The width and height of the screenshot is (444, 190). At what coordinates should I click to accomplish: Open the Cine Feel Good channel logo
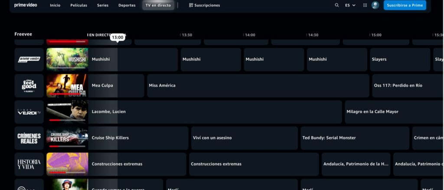(x=29, y=86)
